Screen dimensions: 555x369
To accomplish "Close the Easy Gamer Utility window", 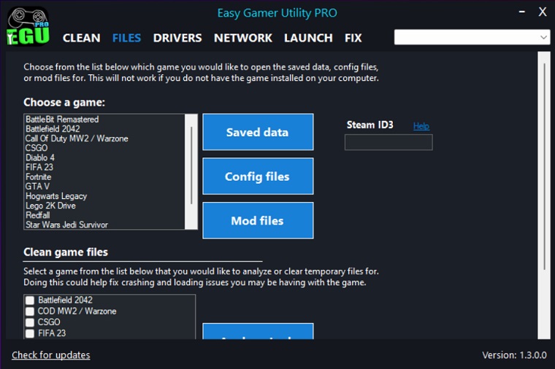I will (543, 12).
